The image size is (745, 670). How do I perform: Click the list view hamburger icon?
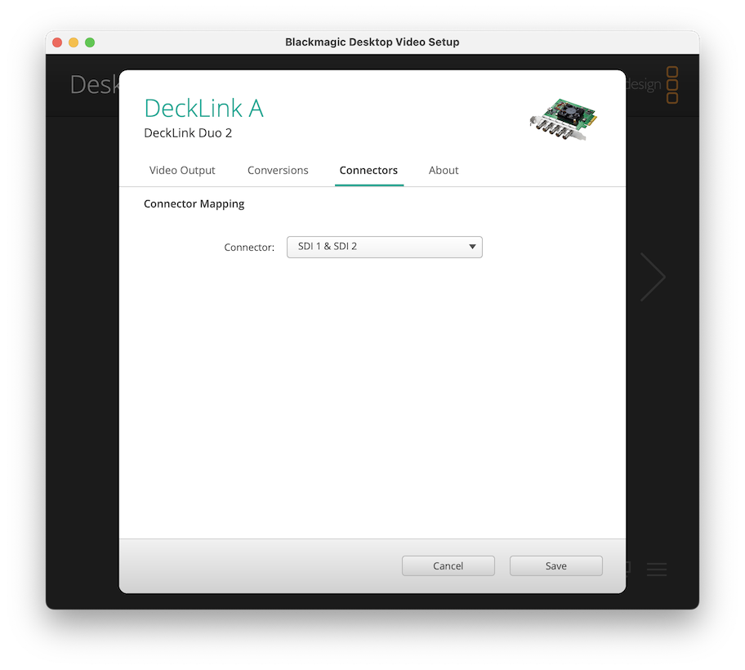point(657,569)
